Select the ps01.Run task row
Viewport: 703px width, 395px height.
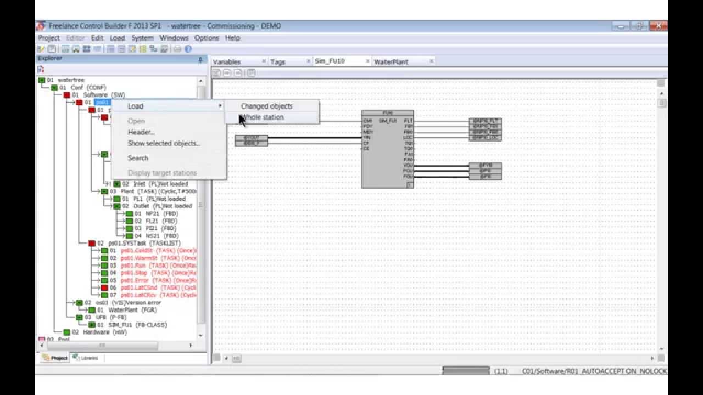(153, 266)
